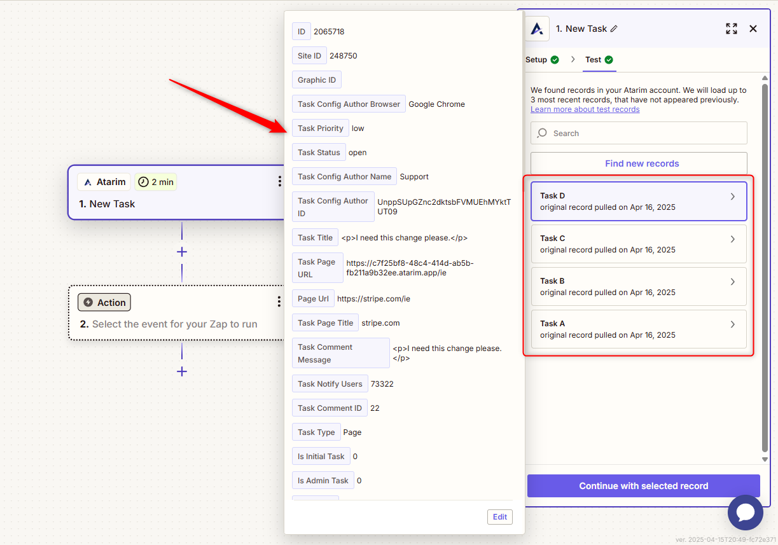This screenshot has height=545, width=778.
Task: Expand the Task C record chevron
Action: click(732, 239)
